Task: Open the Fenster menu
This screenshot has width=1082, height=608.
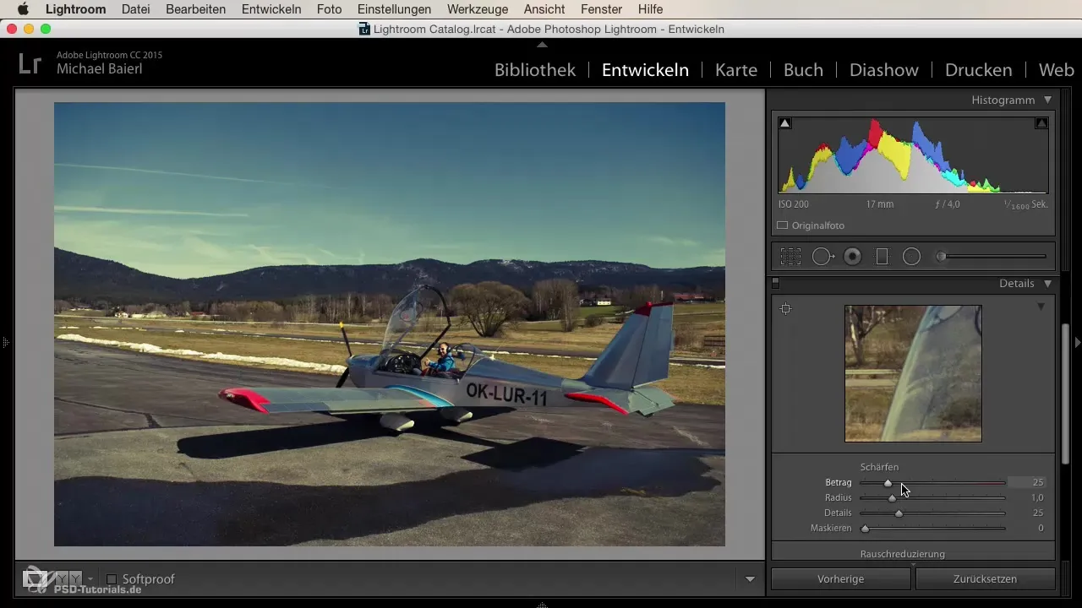Action: tap(601, 9)
